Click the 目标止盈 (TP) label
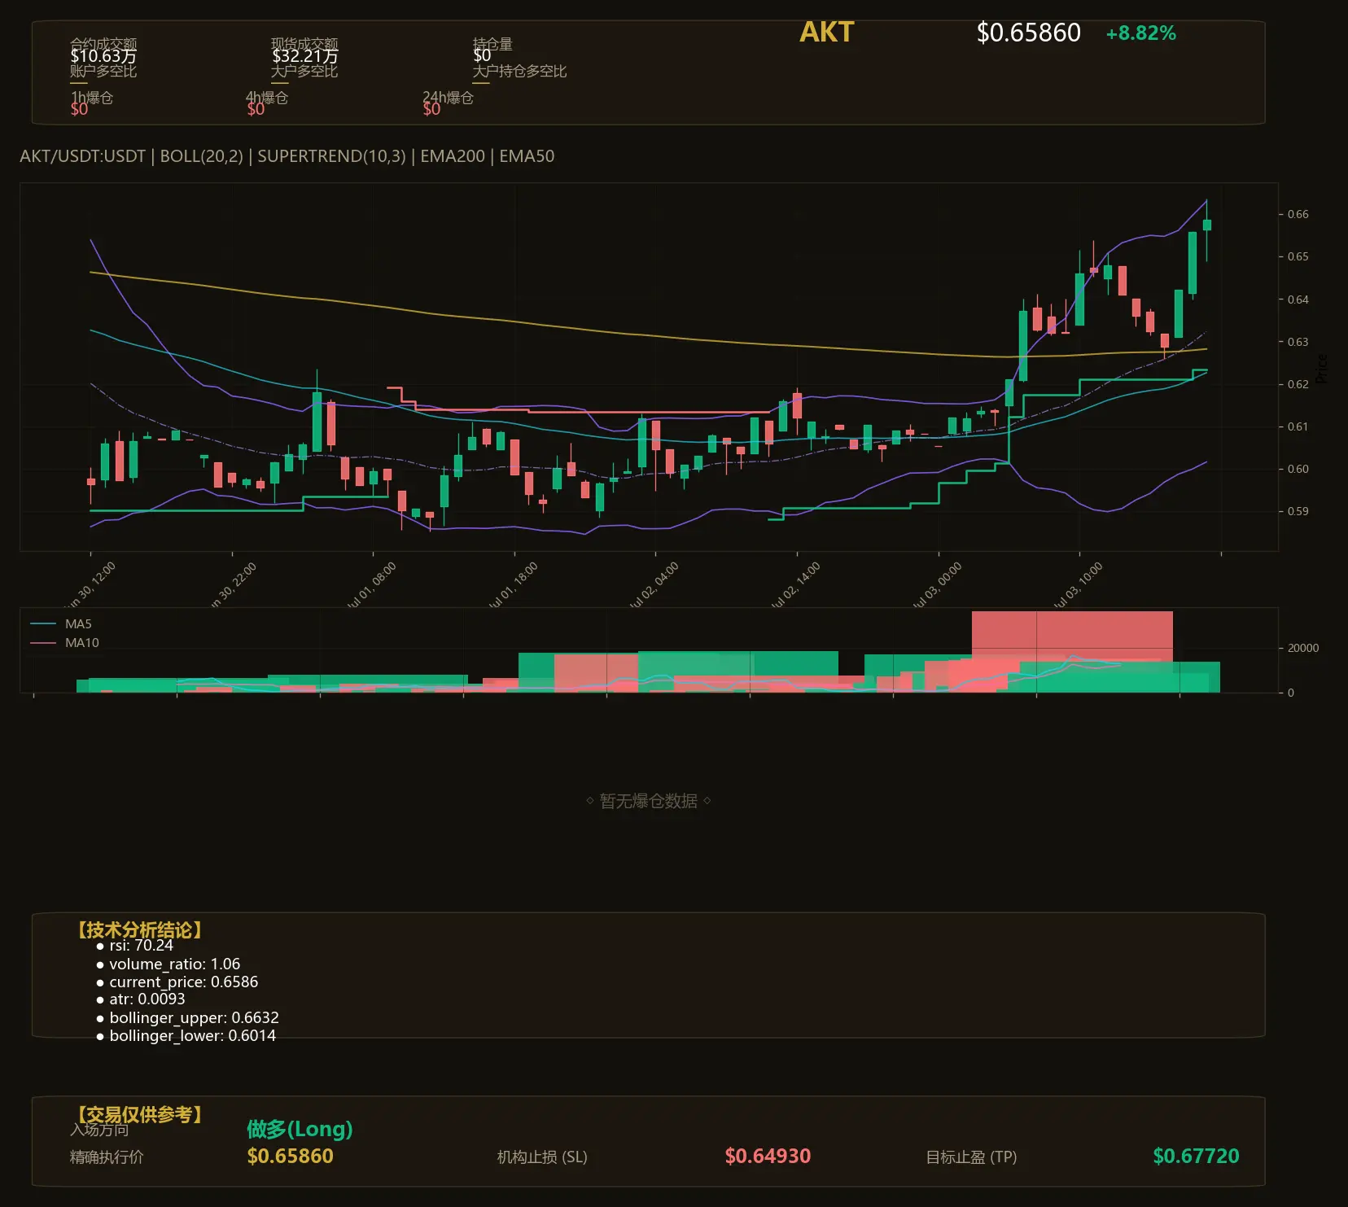Viewport: 1348px width, 1207px height. [971, 1157]
